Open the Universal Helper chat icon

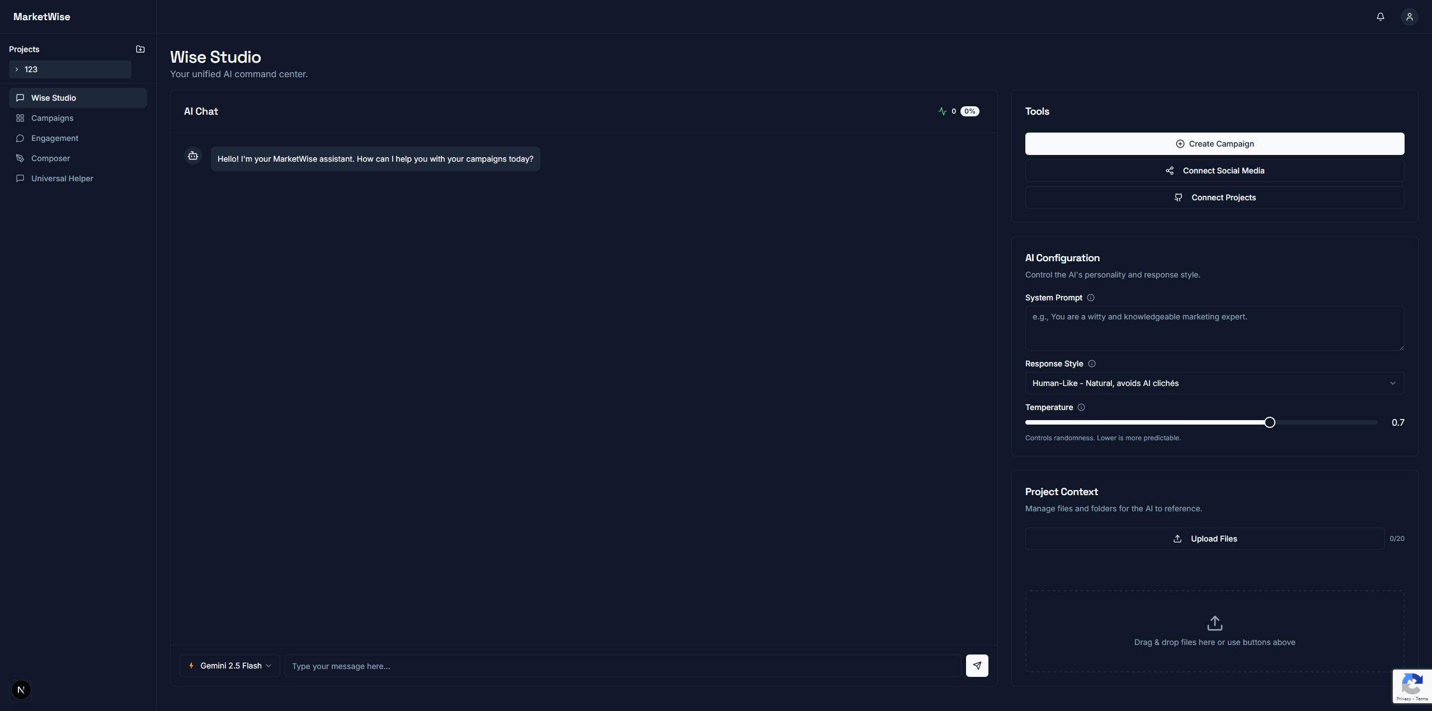point(20,178)
